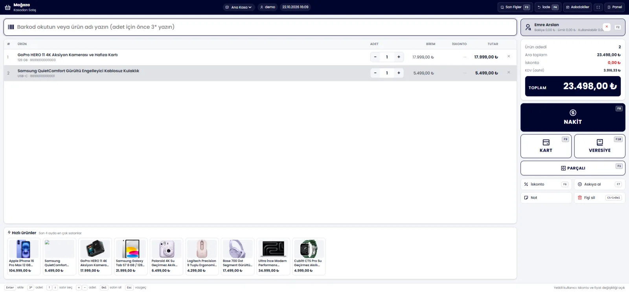This screenshot has width=629, height=292.
Task: Add Samsung QuietComfort quick product
Action: click(59, 256)
